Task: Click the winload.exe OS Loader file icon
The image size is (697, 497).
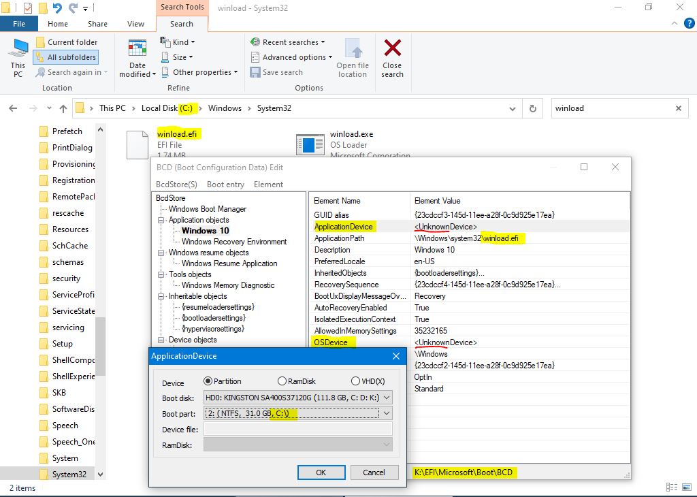Action: [310, 144]
